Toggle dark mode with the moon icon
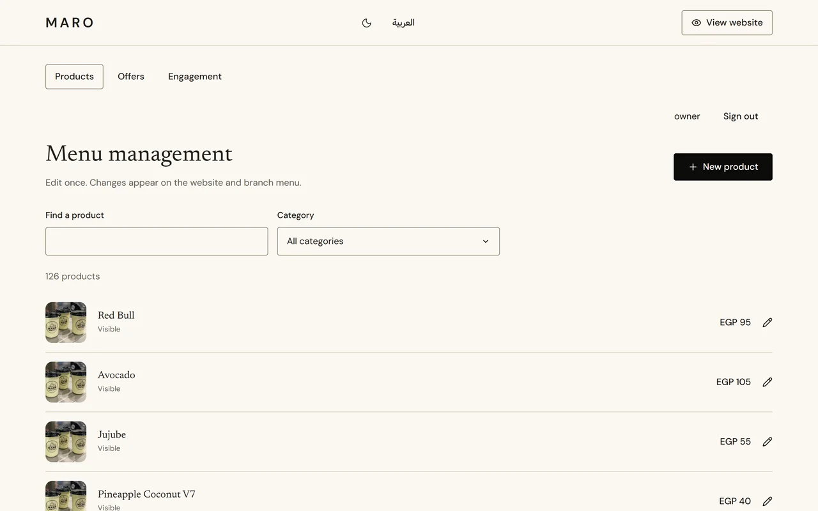This screenshot has height=511, width=818. (367, 23)
